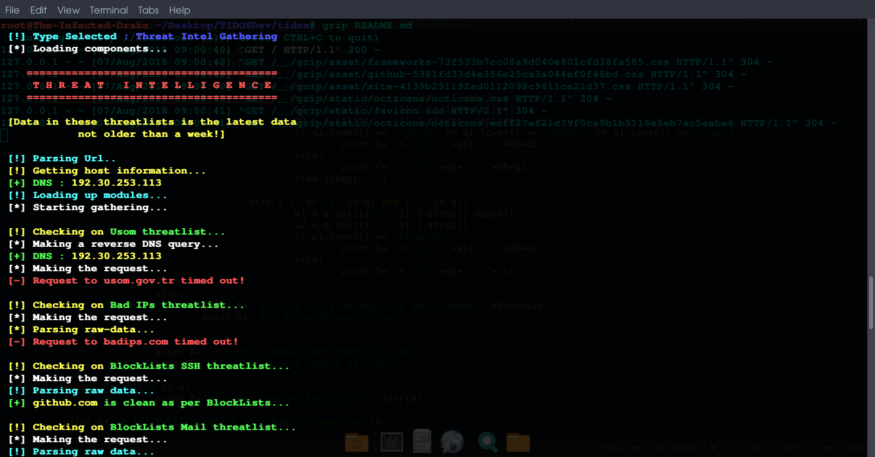Click the 'Loading up modules...' line
875x457 pixels.
(x=88, y=195)
